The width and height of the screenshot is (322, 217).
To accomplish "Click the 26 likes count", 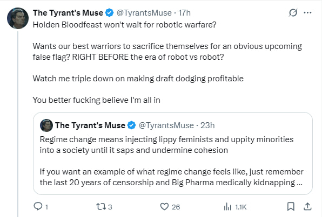I will pyautogui.click(x=176, y=207).
